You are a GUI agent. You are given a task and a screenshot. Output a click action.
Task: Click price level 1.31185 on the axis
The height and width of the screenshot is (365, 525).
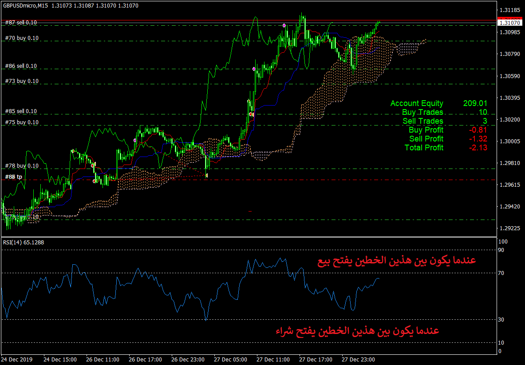pos(509,10)
